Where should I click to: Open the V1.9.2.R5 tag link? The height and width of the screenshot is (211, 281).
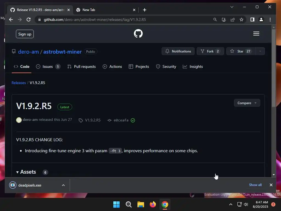pos(90,120)
